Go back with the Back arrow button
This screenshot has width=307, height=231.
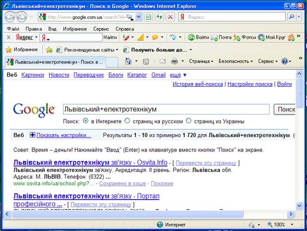click(x=10, y=17)
